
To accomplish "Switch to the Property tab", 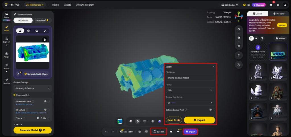I will (x=278, y=14).
